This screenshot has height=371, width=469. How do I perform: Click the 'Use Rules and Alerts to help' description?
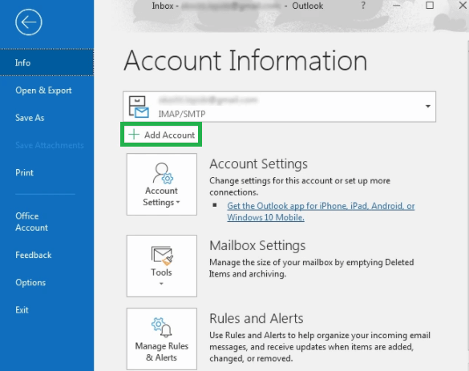320,347
